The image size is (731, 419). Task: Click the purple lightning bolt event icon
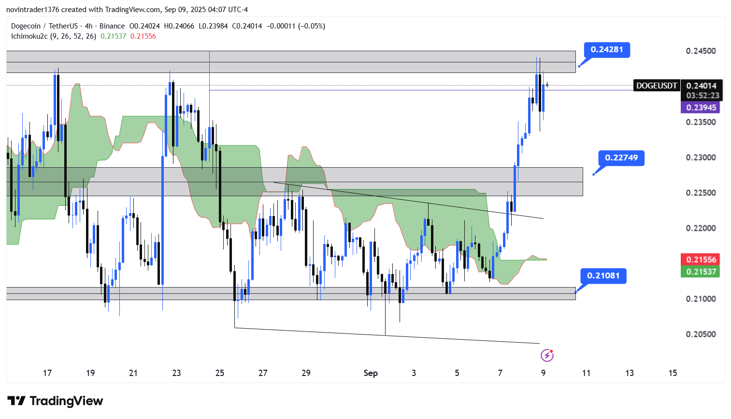click(x=546, y=356)
